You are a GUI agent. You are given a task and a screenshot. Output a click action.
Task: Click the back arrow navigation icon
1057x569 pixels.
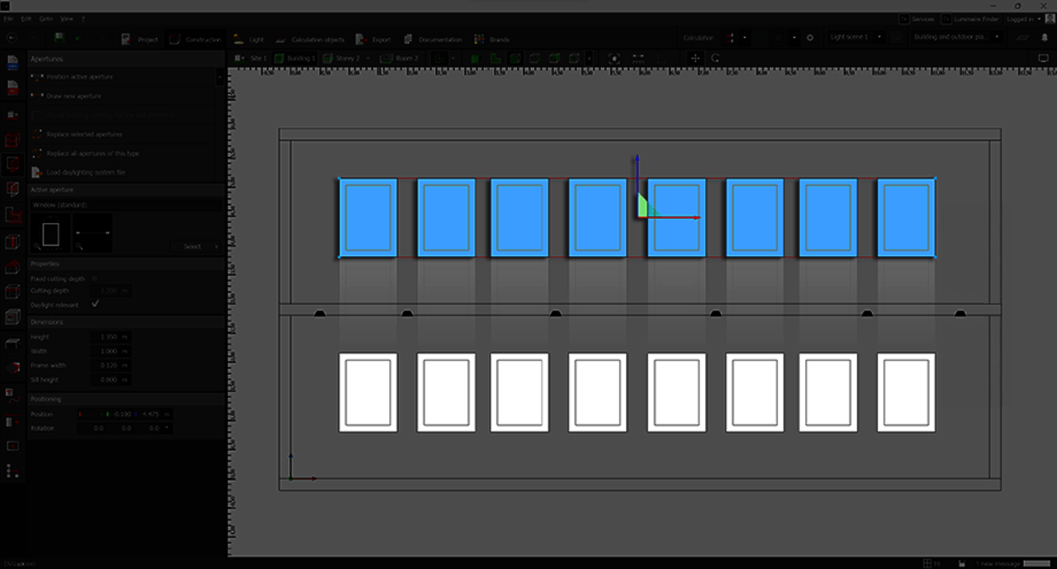pyautogui.click(x=11, y=38)
